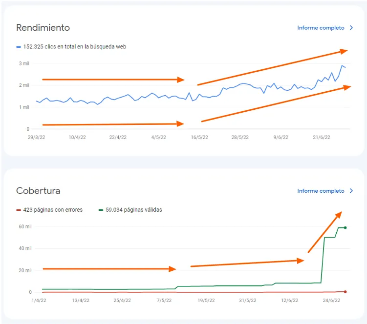The image size is (367, 324).
Task: Select '423 páginas con errores' legend
Action: tap(53, 210)
